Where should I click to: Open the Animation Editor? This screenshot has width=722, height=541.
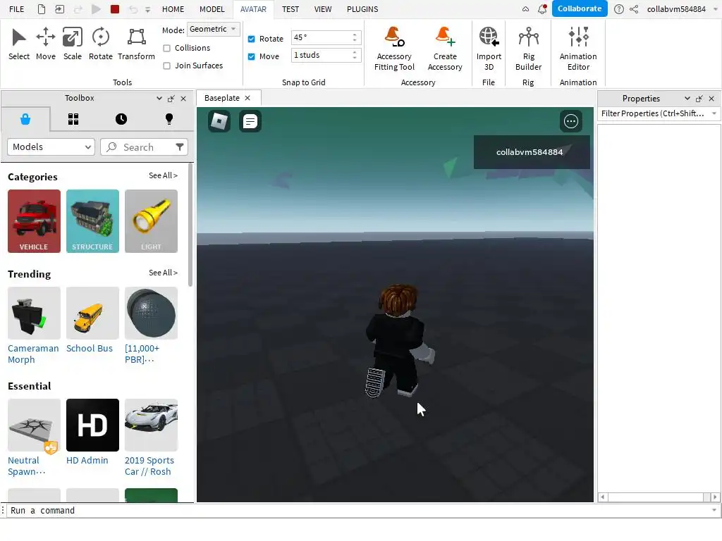click(x=578, y=49)
